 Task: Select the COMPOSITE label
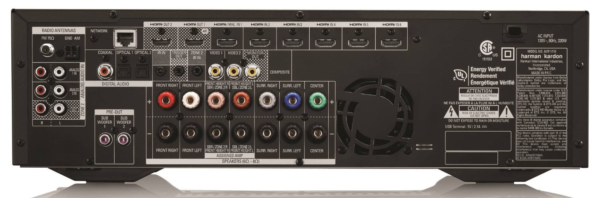tap(280, 72)
